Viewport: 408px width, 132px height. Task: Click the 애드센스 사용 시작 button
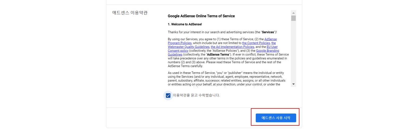tap(276, 118)
